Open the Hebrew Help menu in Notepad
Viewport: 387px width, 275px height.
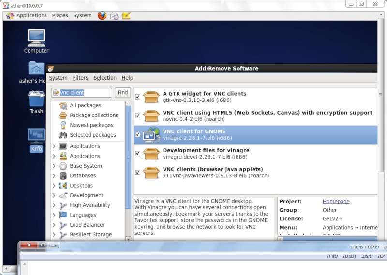pos(332,256)
